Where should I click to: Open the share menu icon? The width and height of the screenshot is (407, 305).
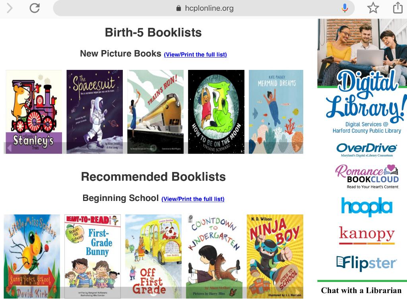(397, 8)
